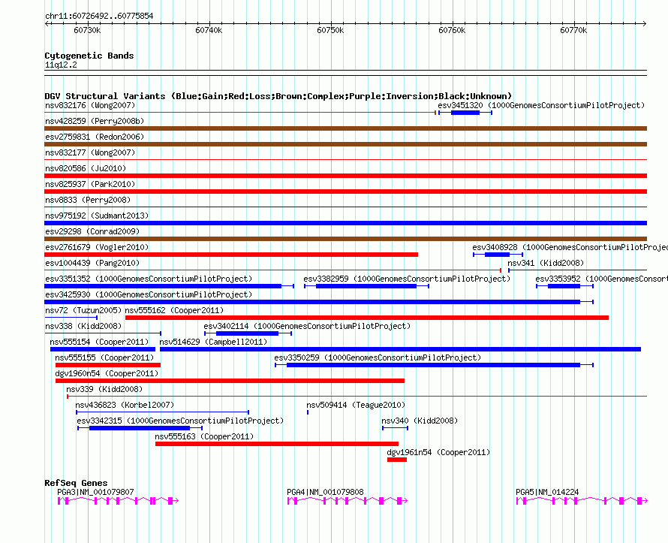Open the esv2759831 (Redon2006) variant
This screenshot has height=543, width=668.
point(95,137)
